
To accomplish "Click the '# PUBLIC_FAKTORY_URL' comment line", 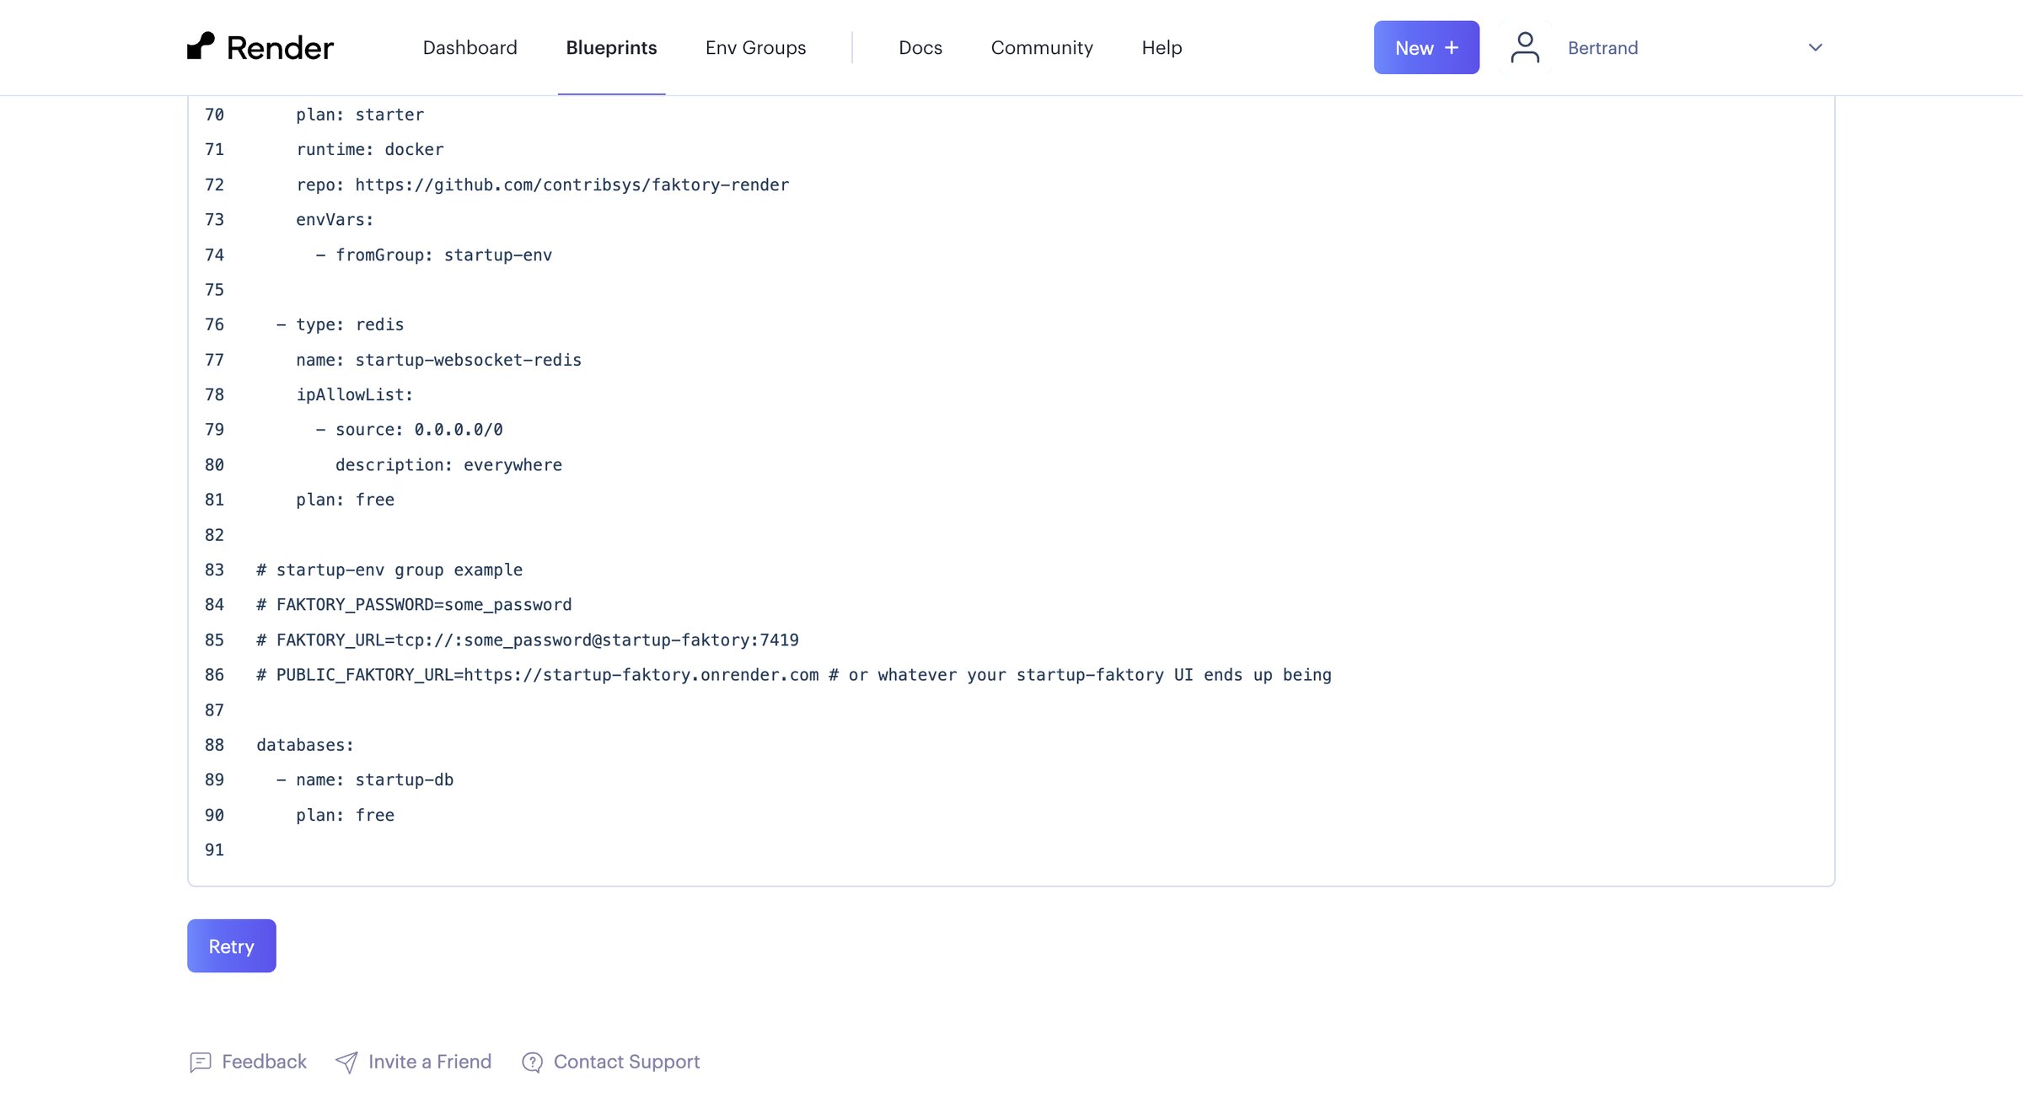I will tap(793, 675).
